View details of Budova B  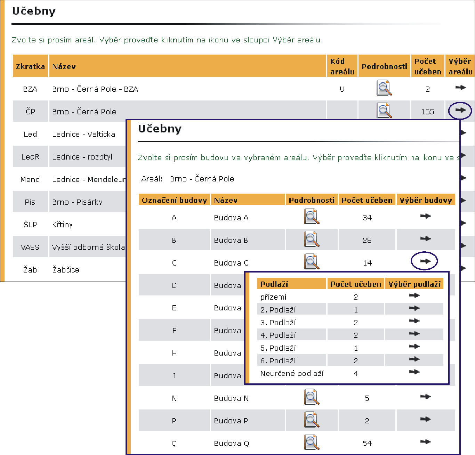pos(312,239)
